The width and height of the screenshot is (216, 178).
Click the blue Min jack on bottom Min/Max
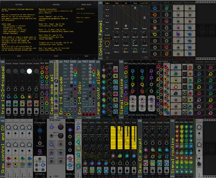pyautogui.click(x=70, y=165)
